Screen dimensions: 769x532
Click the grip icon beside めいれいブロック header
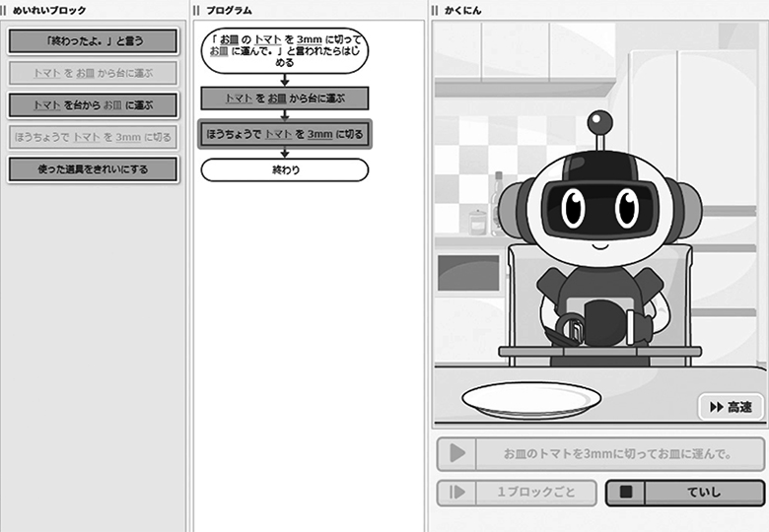(x=5, y=10)
